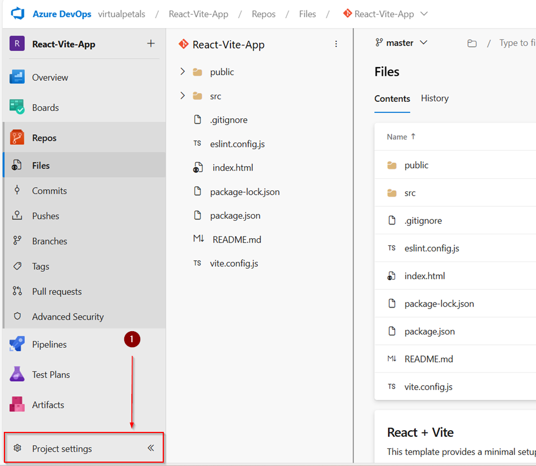The height and width of the screenshot is (466, 536).
Task: Click React-Vite-App repo title in tree
Action: tap(228, 45)
